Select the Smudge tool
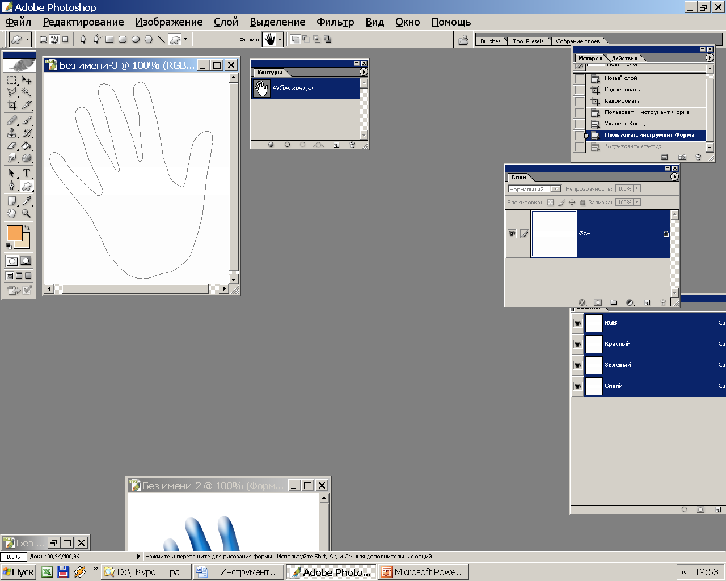 pos(12,158)
